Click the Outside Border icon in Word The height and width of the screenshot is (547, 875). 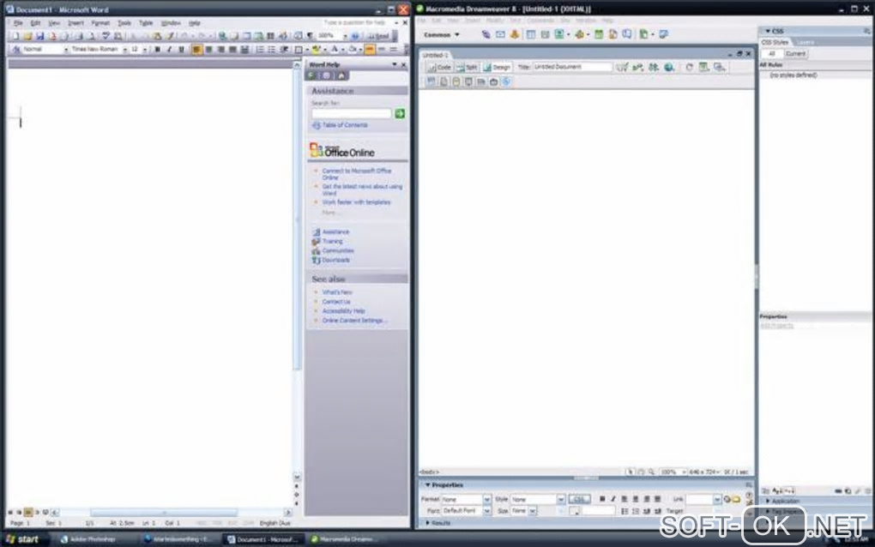coord(299,50)
